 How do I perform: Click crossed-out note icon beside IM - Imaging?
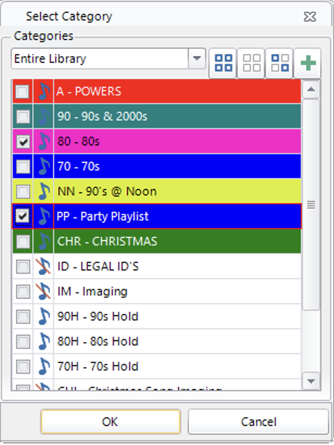tap(43, 292)
